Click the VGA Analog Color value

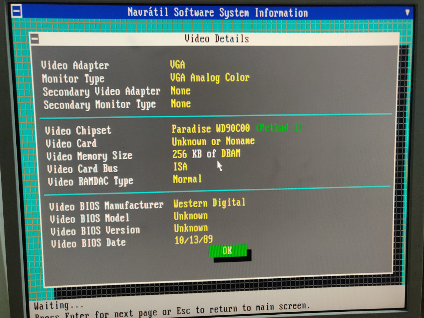tap(209, 78)
